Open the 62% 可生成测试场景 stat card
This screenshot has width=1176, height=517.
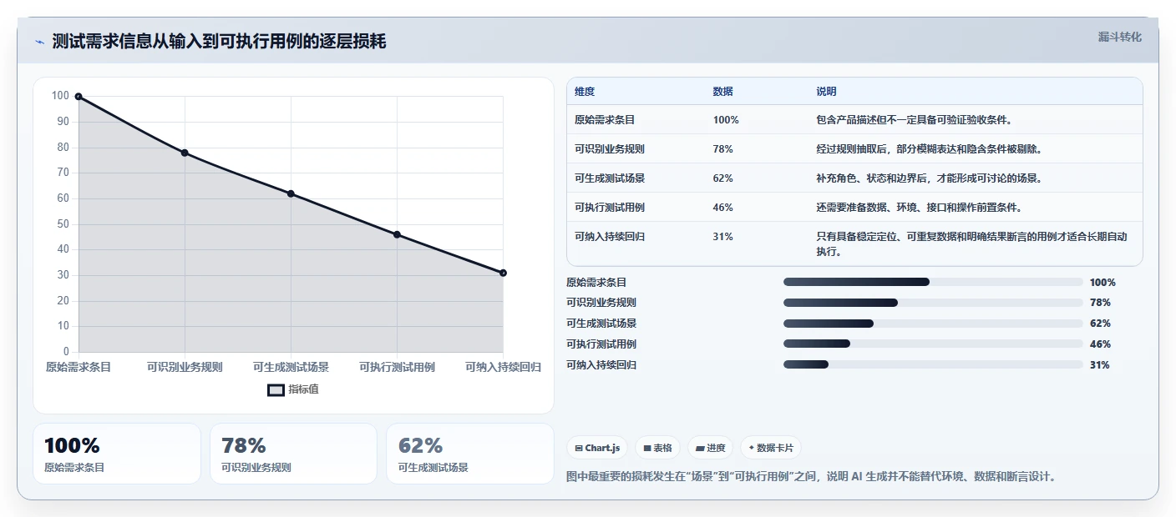click(x=470, y=454)
